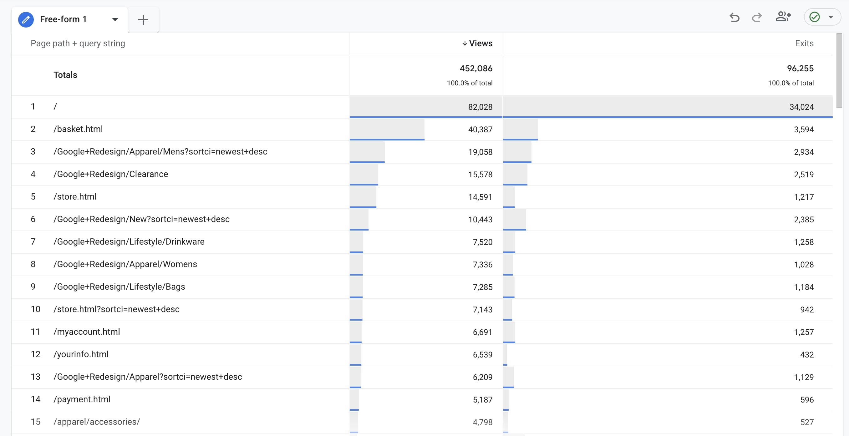Expand the dropdown arrow beside the green checkmark
Viewport: 849px width, 436px height.
click(831, 17)
